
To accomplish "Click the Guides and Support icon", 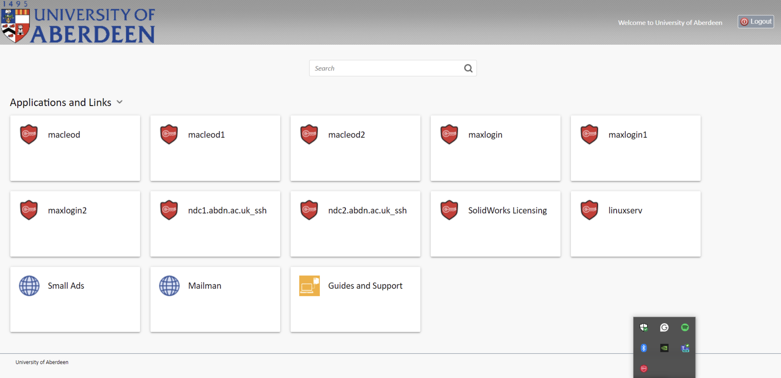I will pyautogui.click(x=310, y=286).
